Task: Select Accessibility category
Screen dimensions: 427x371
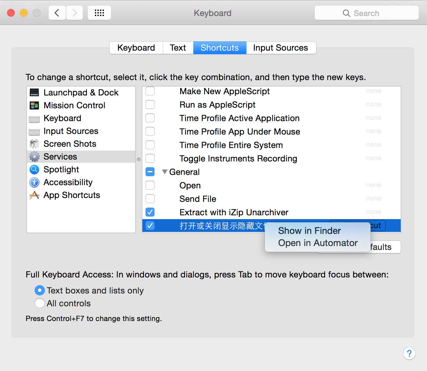Action: [81, 182]
